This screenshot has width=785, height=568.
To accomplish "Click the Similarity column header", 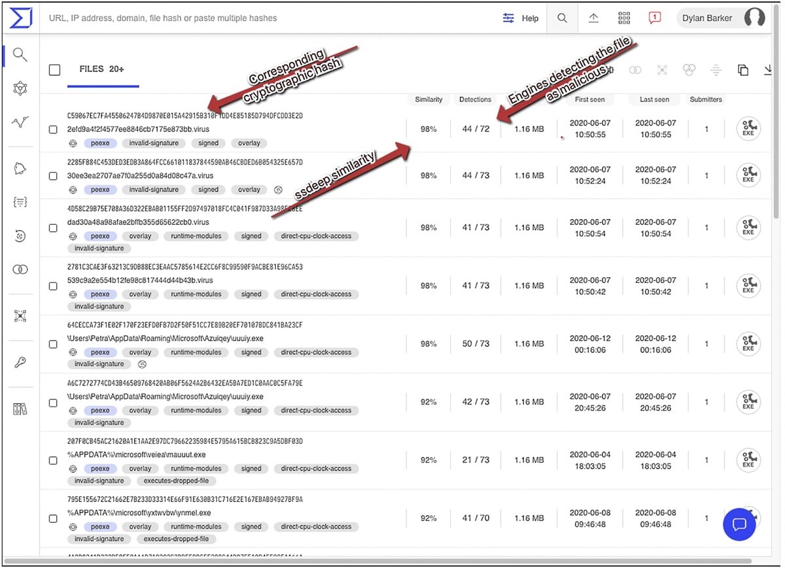I will [x=428, y=99].
